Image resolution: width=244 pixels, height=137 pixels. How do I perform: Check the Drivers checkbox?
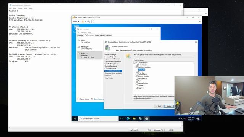(137, 72)
